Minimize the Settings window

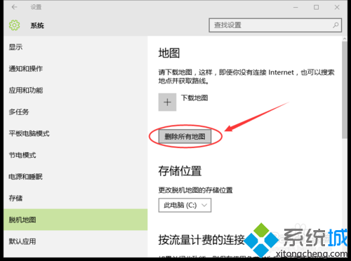pyautogui.click(x=296, y=7)
